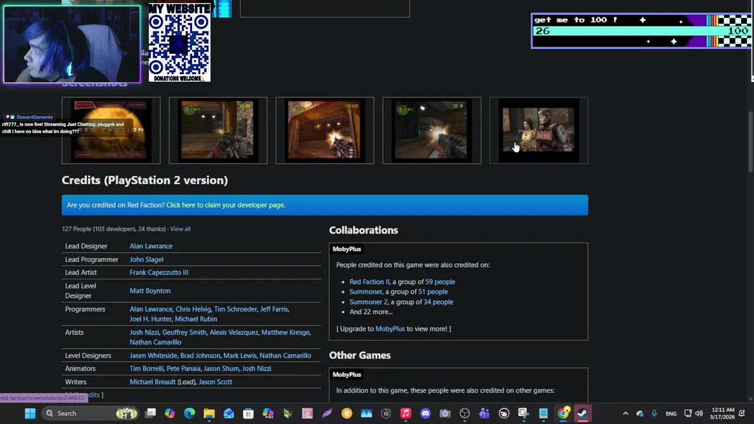Open the third screenshot with muzzle flash
This screenshot has width=754, height=424.
coord(325,130)
